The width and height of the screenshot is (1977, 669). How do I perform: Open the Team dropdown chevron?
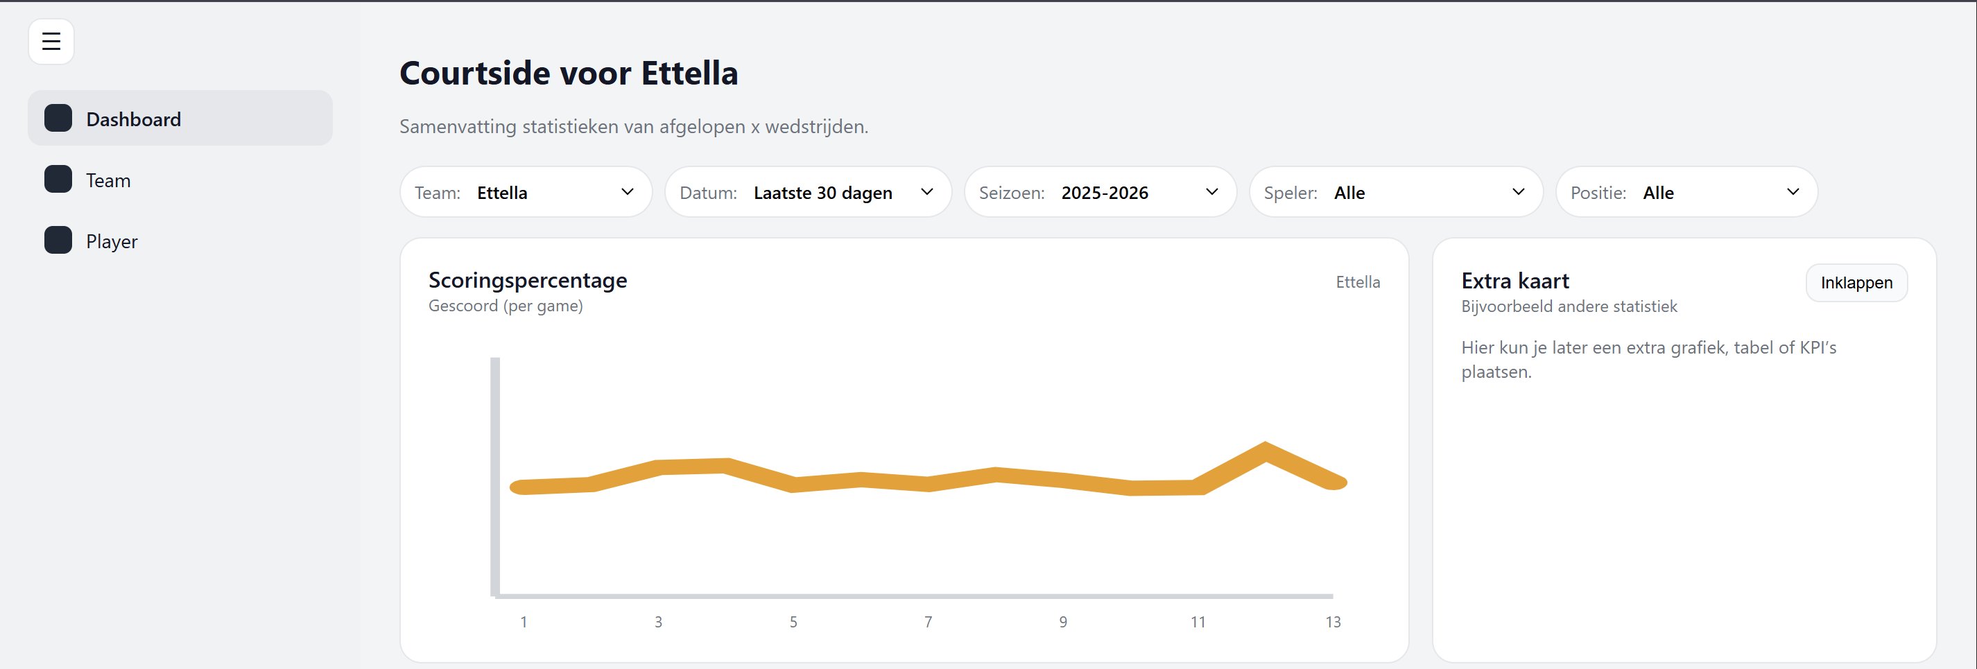point(628,192)
